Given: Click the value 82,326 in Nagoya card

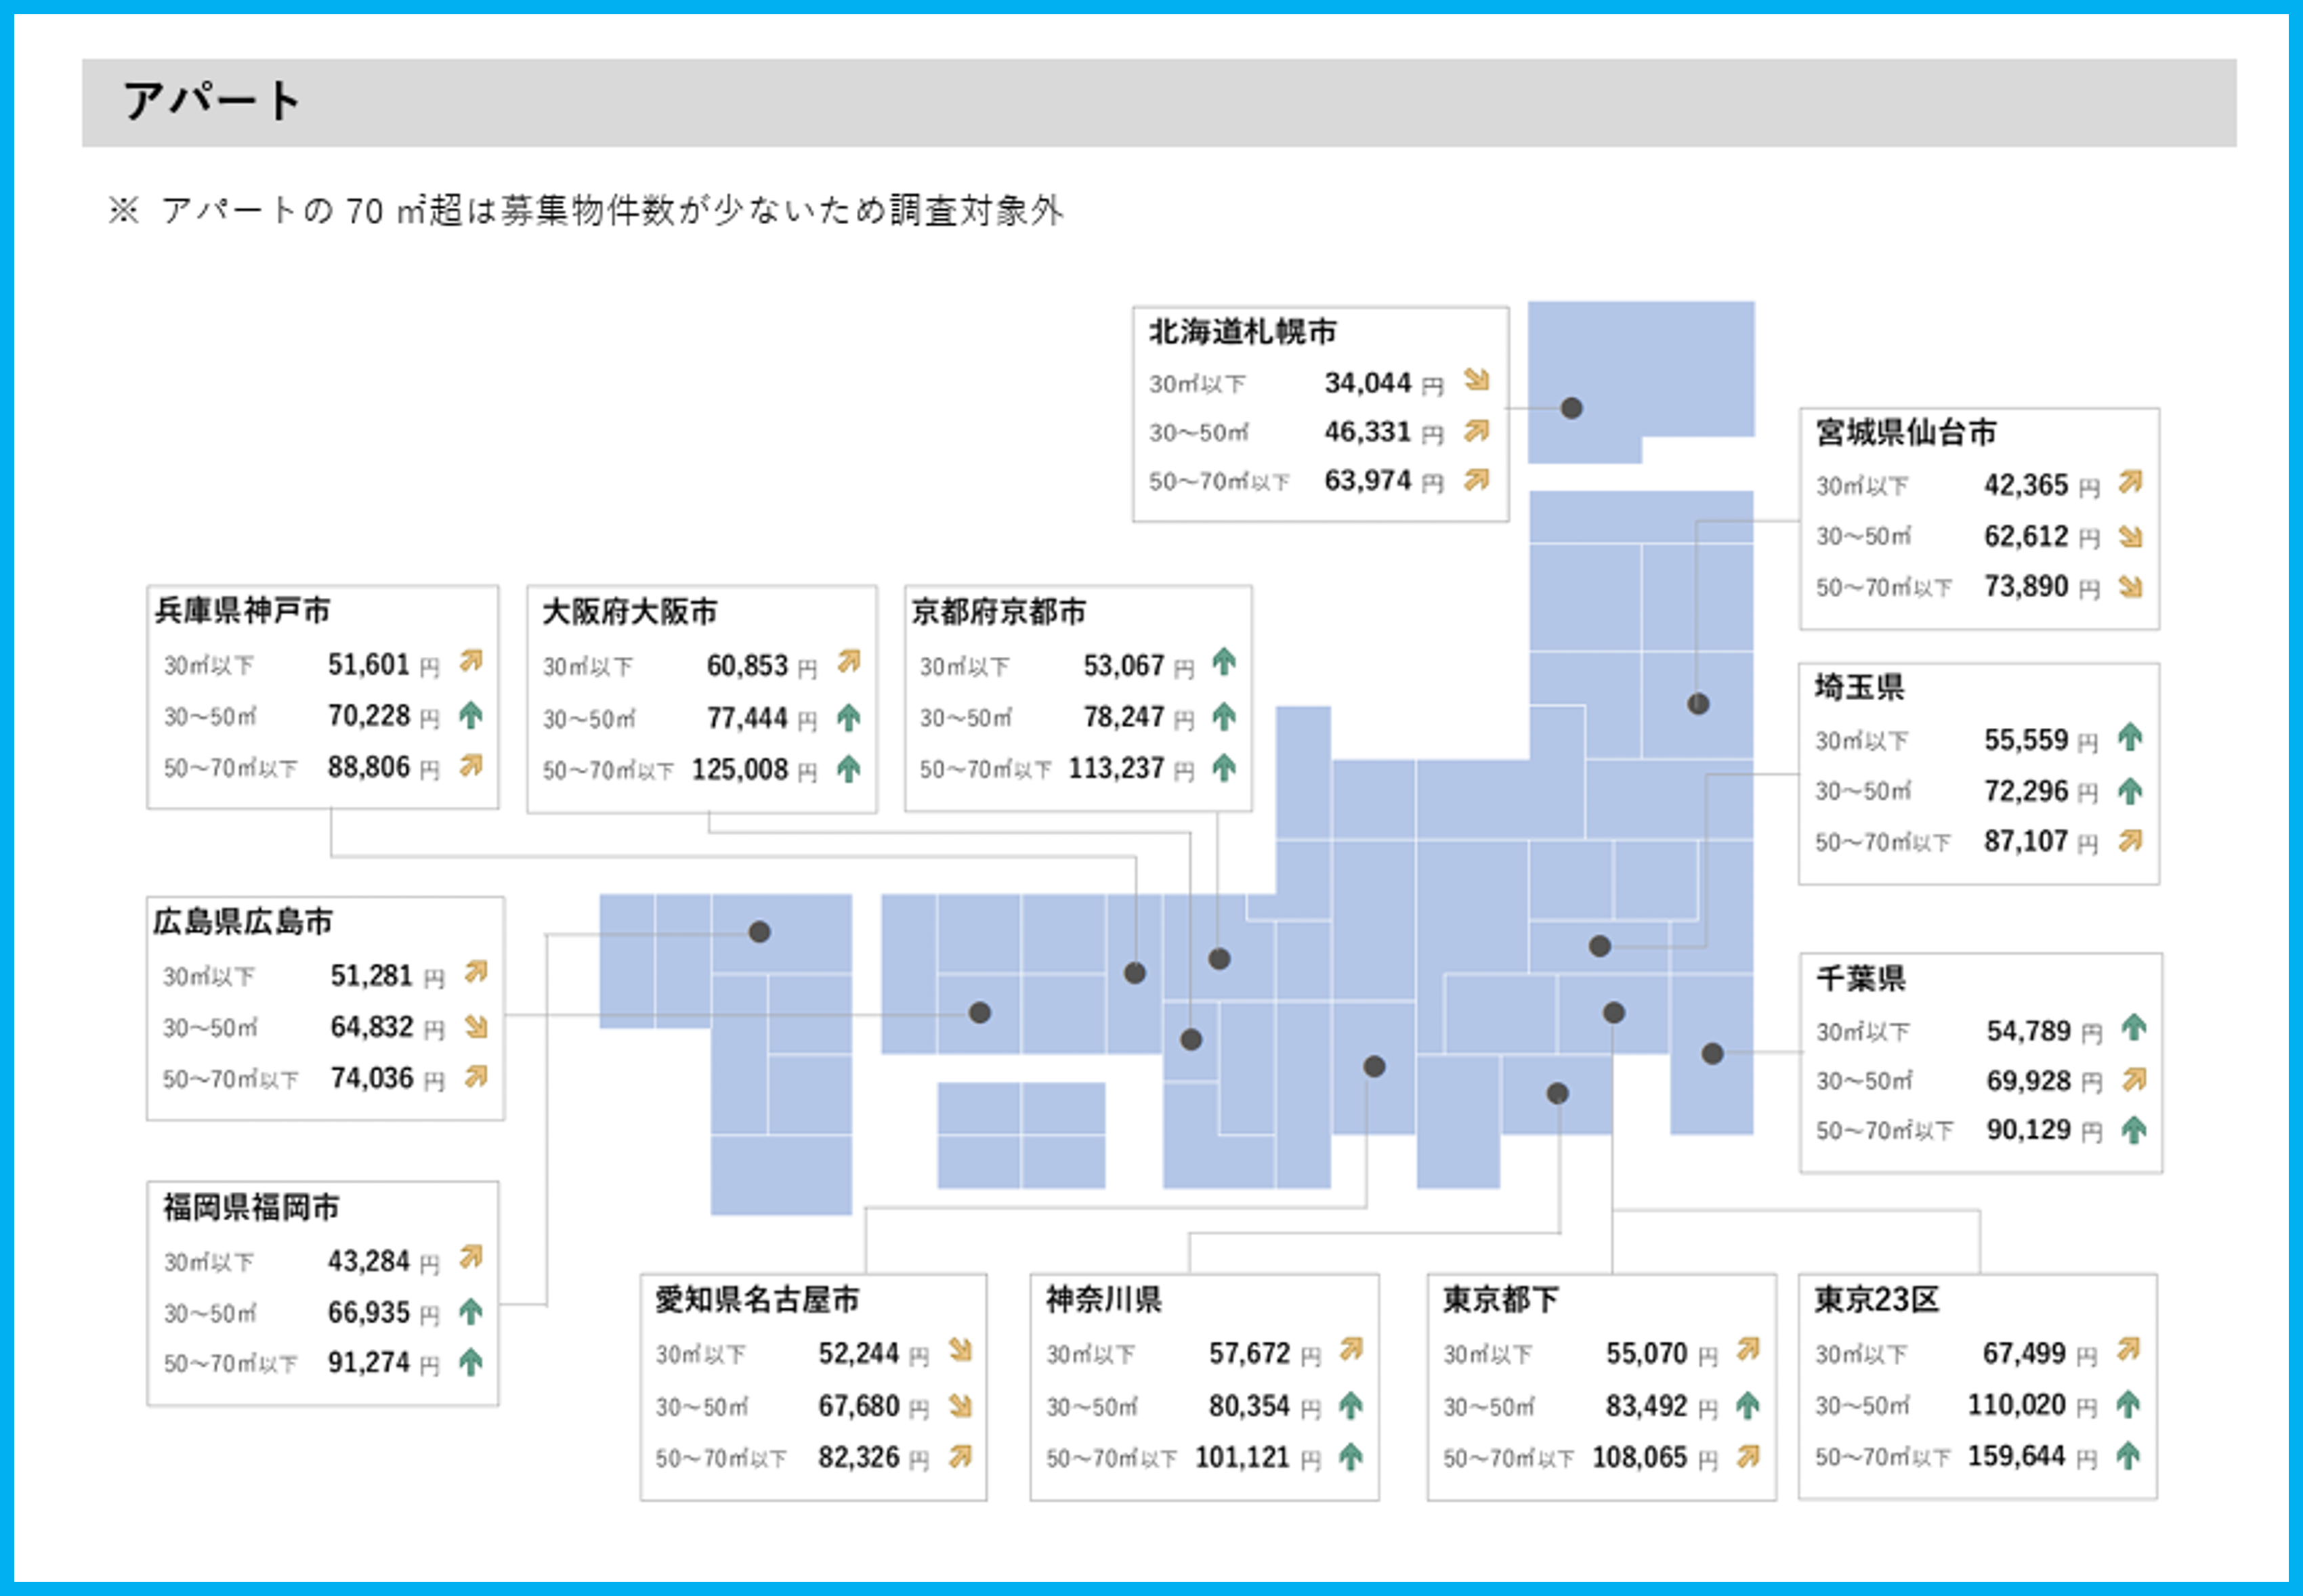Looking at the screenshot, I should [858, 1457].
